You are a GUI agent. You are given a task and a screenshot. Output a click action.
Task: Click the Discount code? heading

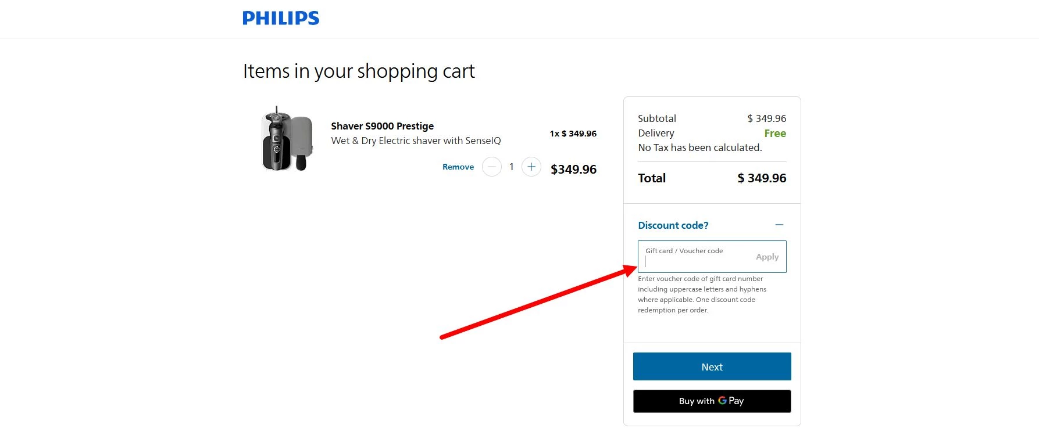pyautogui.click(x=673, y=225)
